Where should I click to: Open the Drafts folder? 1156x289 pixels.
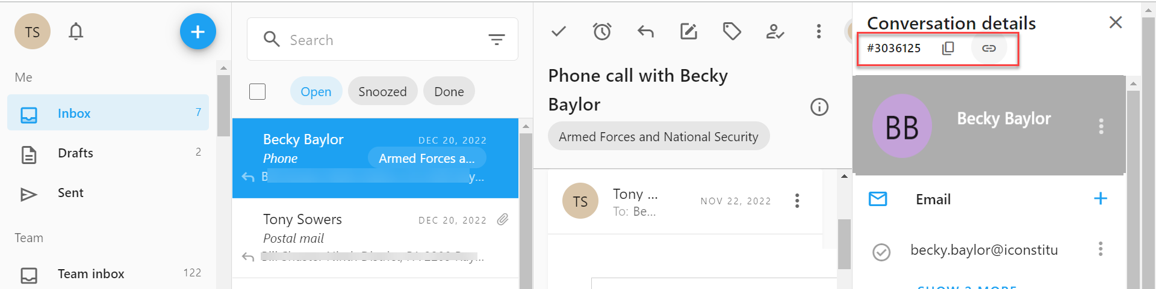tap(76, 153)
